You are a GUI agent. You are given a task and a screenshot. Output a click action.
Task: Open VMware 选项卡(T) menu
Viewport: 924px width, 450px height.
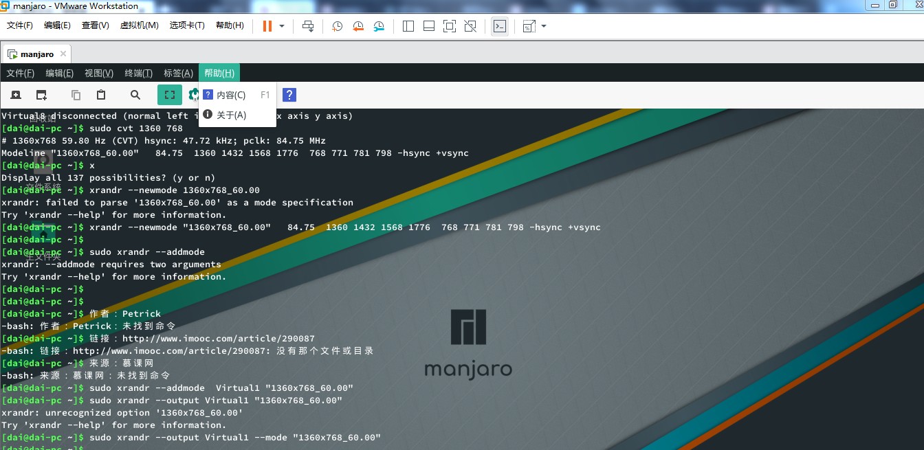click(187, 25)
